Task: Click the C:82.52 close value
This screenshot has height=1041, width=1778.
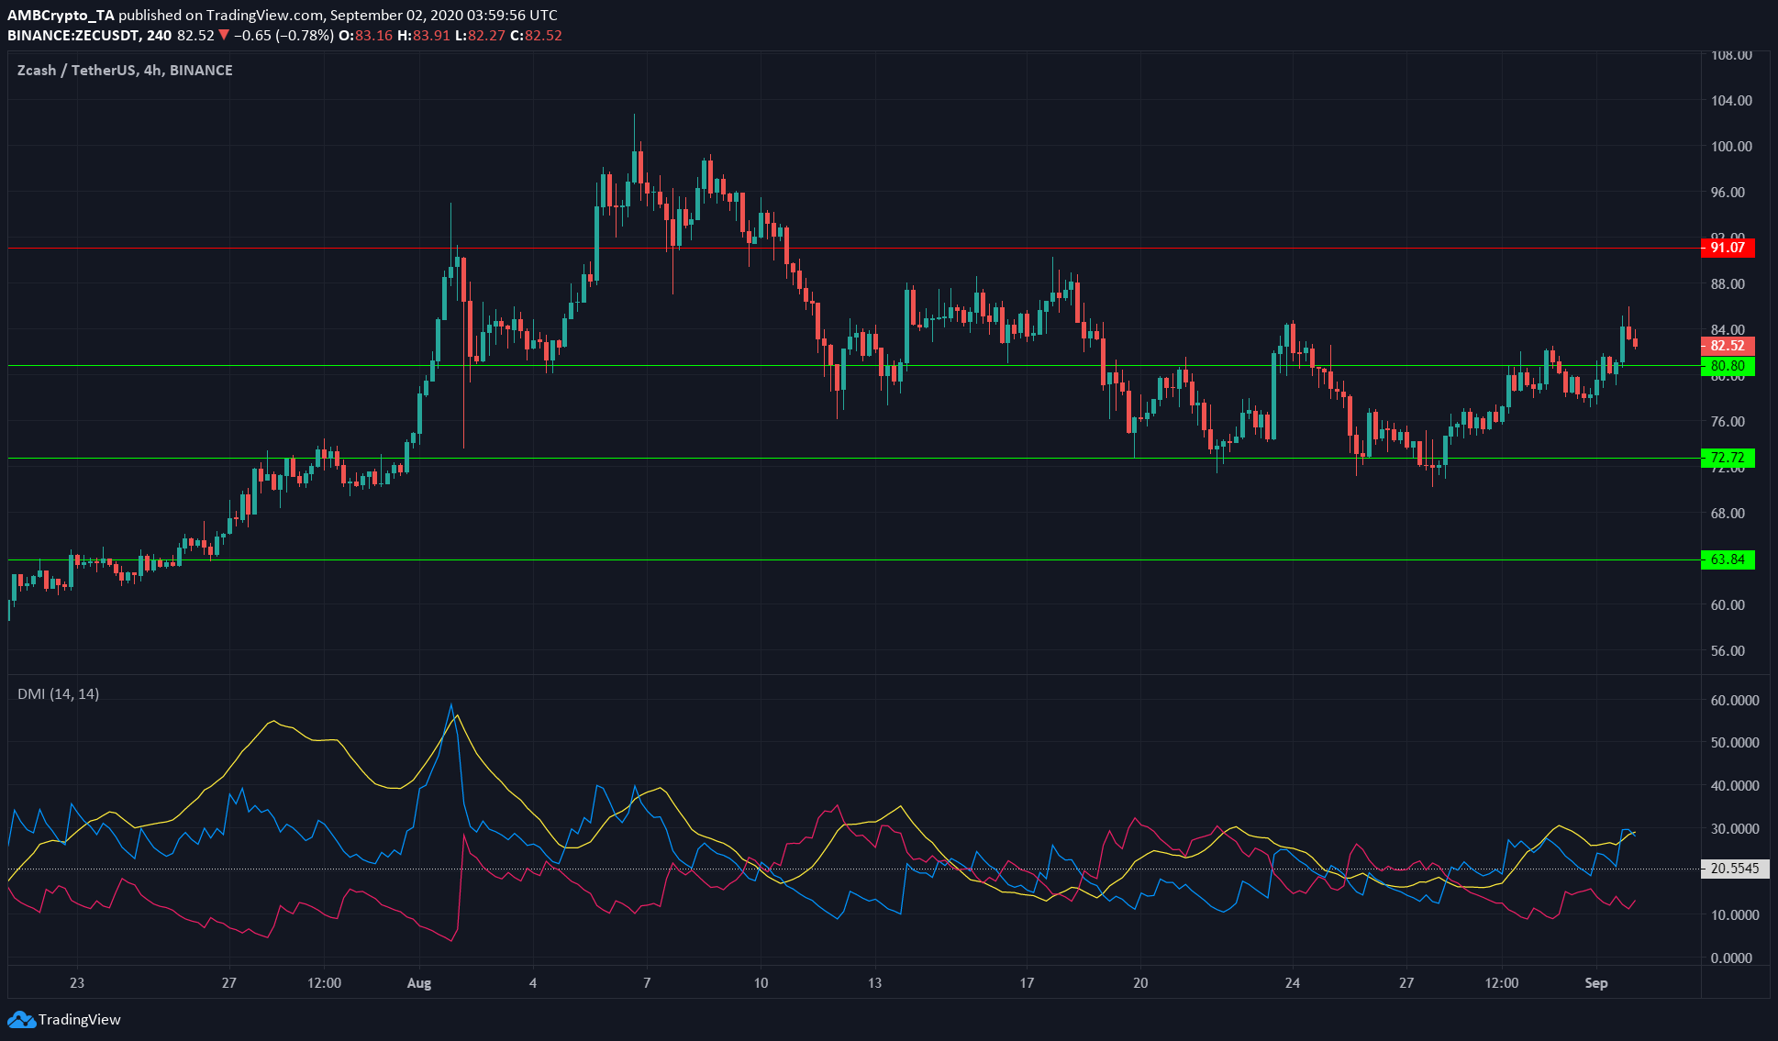Action: (536, 36)
